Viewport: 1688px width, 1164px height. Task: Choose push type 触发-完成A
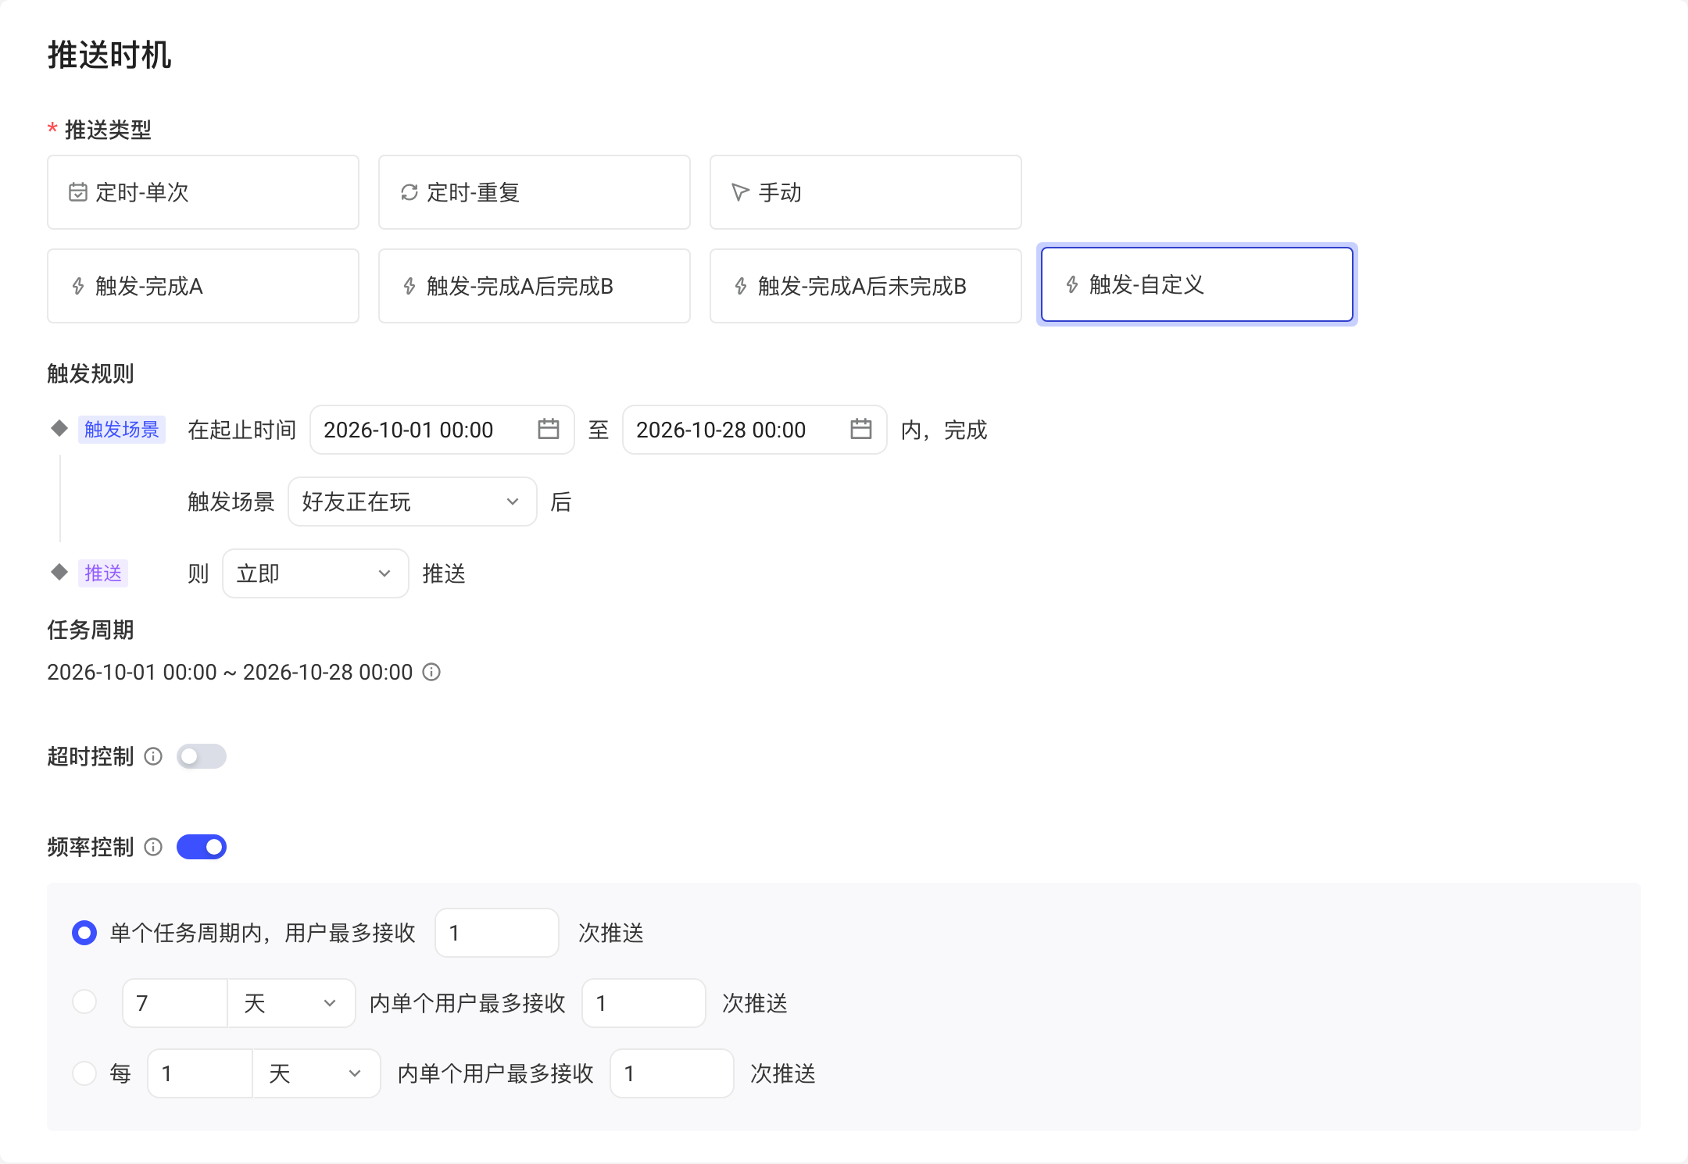(x=203, y=286)
